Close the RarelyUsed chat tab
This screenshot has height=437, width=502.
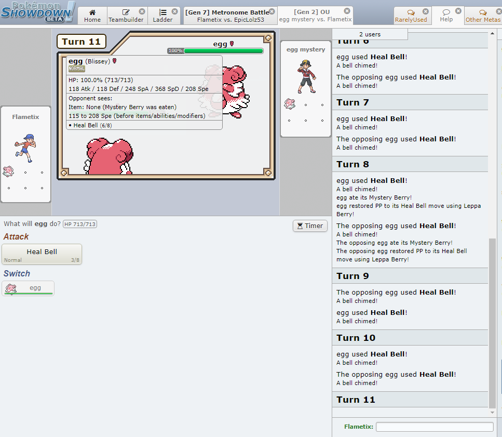point(426,11)
